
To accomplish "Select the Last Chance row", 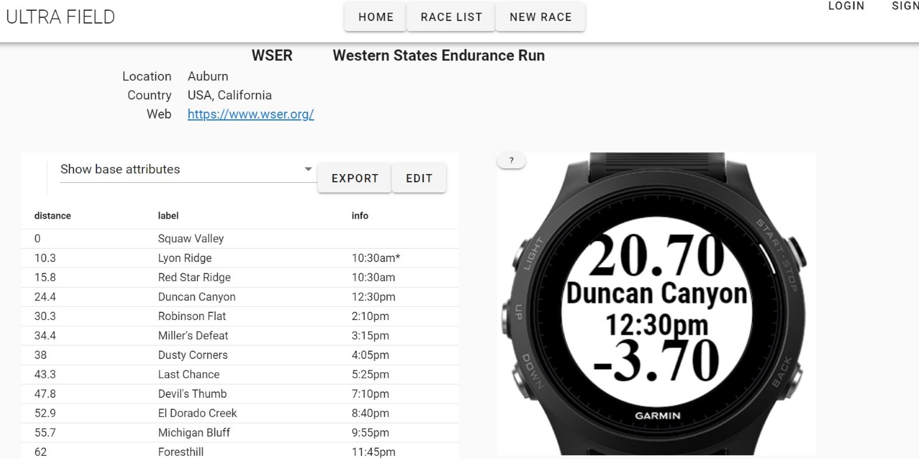I will click(240, 374).
